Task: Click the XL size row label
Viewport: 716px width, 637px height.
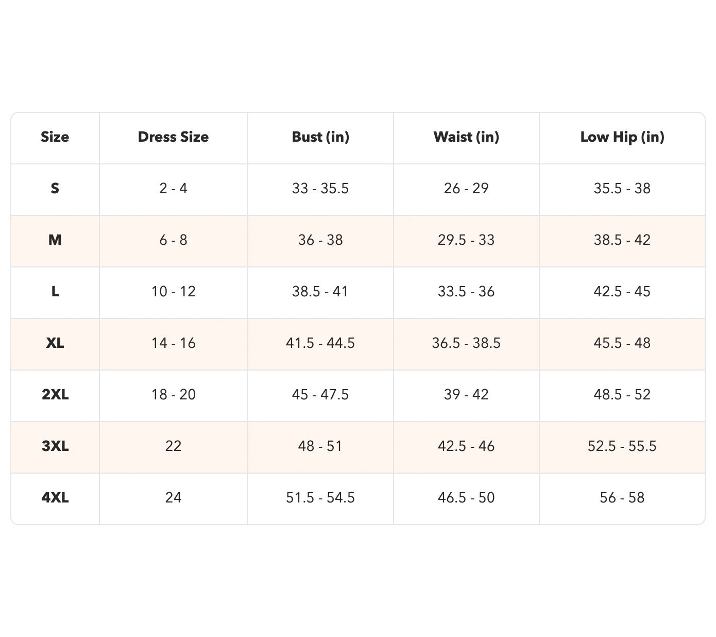Action: (x=55, y=343)
